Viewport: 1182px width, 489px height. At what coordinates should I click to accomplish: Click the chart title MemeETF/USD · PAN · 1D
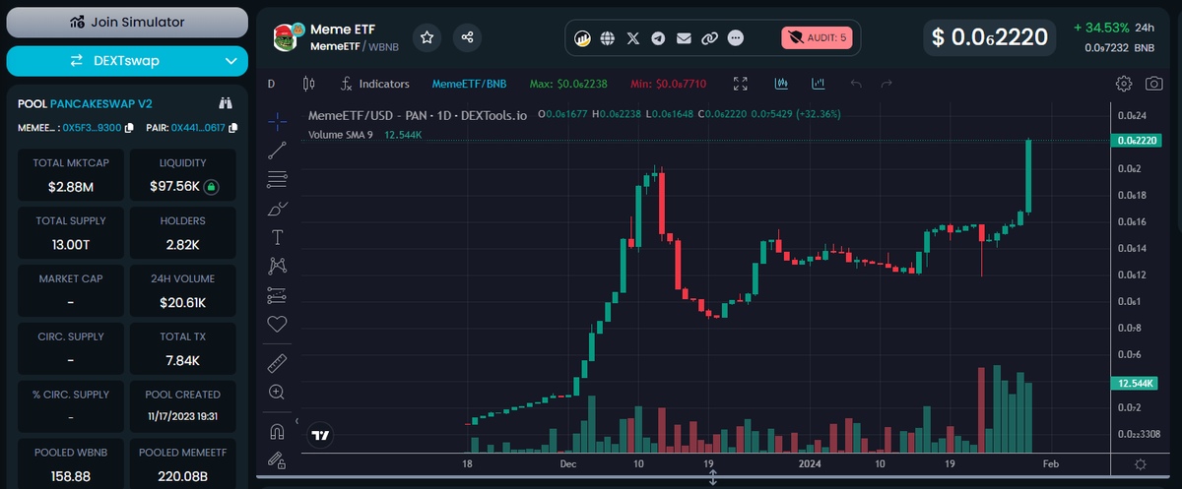click(419, 115)
